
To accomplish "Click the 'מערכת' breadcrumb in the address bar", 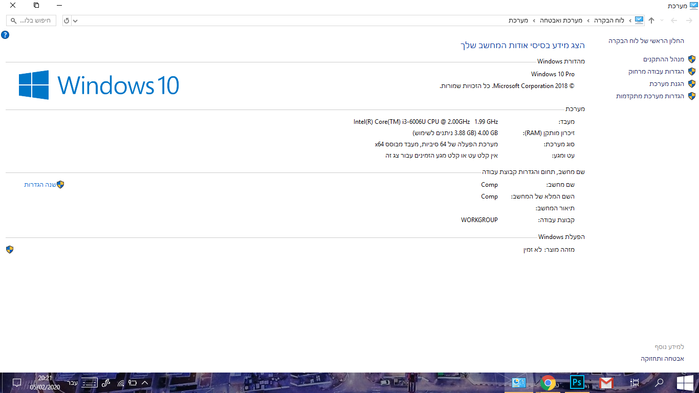I will pos(518,20).
